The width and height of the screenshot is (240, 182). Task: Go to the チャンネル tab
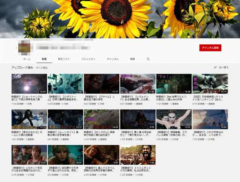[x=112, y=59]
